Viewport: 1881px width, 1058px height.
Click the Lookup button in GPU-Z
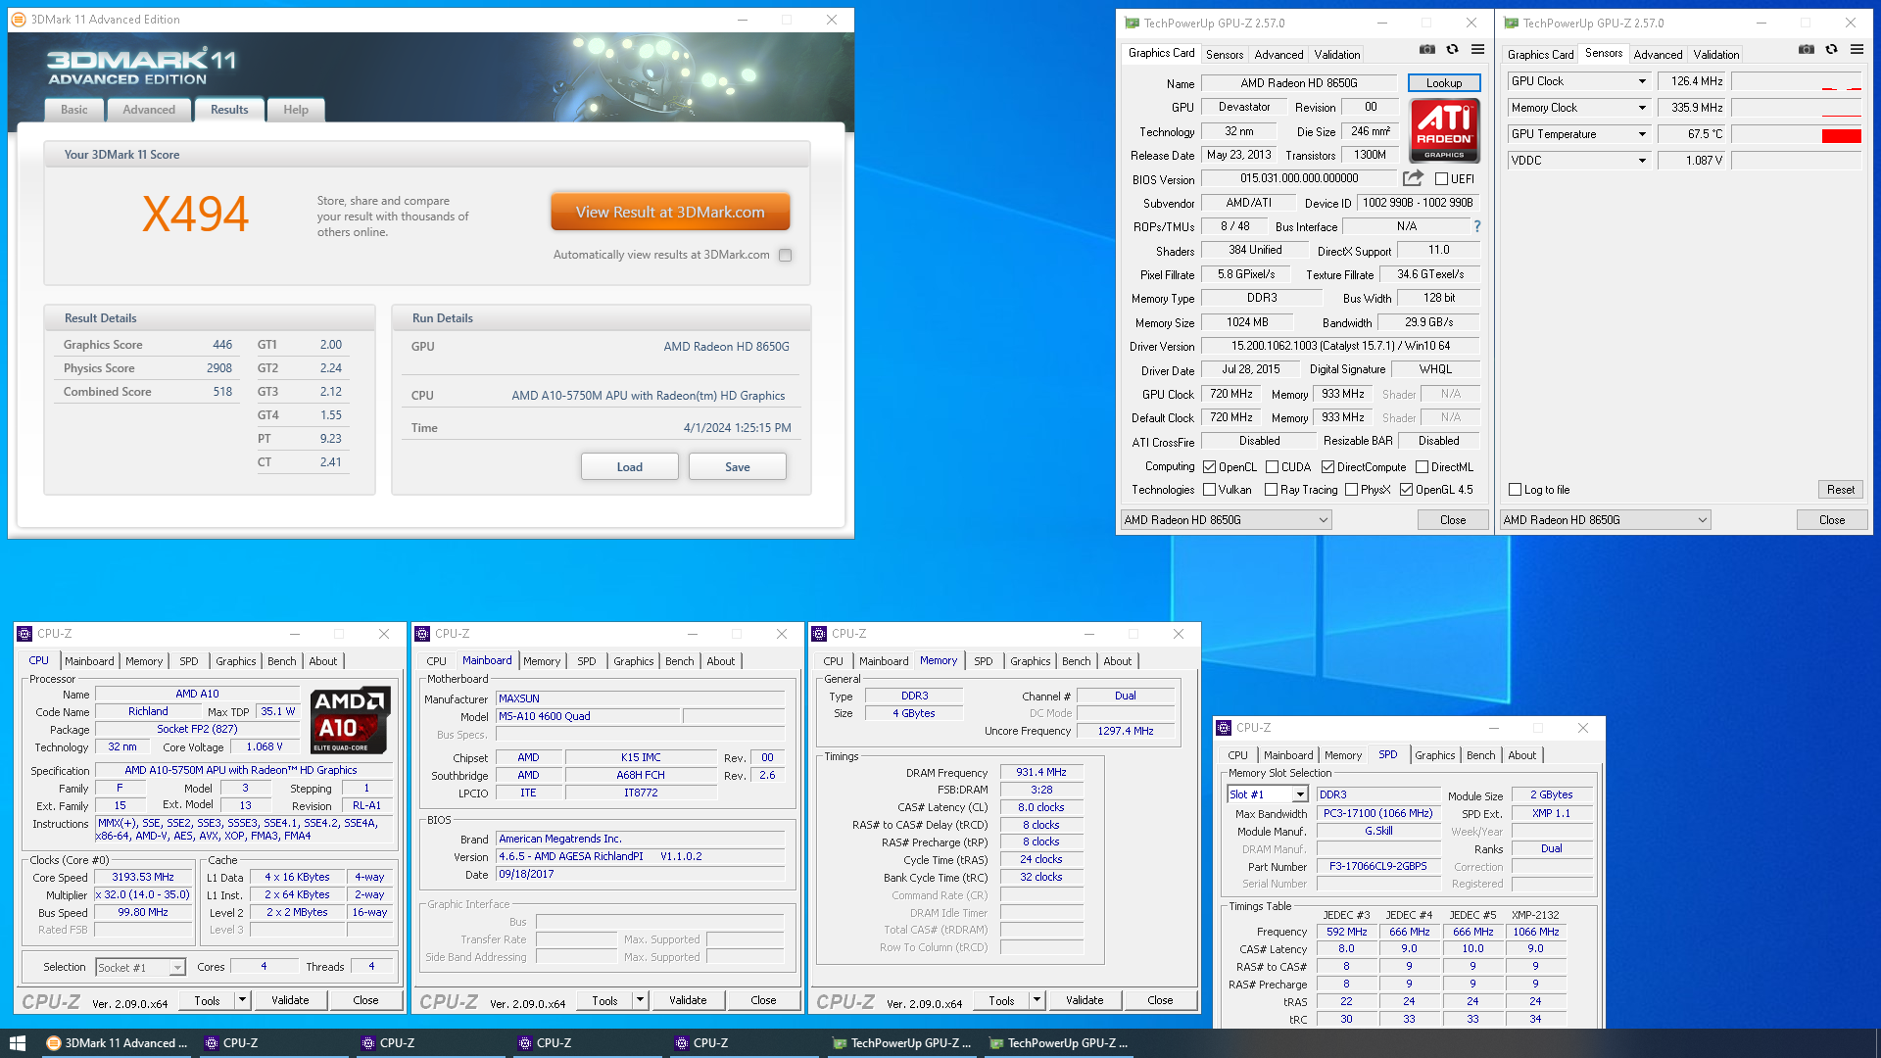[1444, 83]
